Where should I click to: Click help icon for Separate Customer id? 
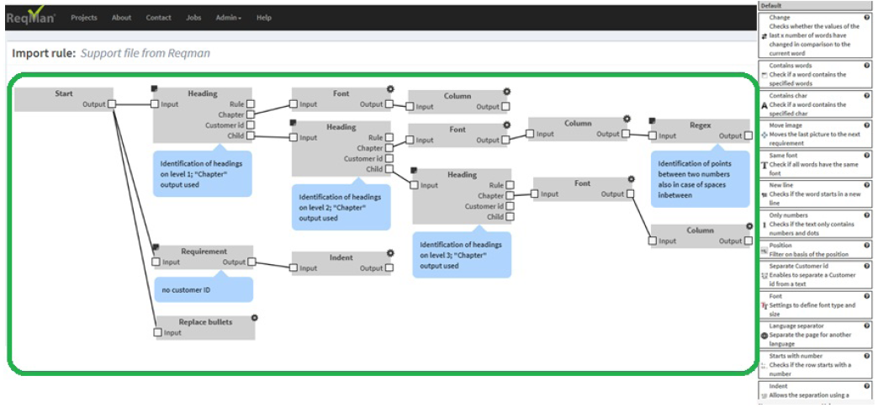click(867, 266)
